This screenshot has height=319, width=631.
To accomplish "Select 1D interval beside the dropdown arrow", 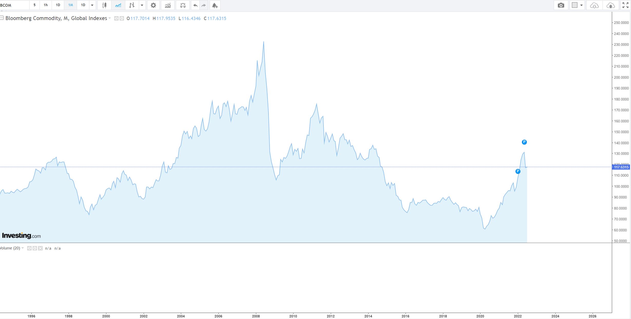I will (83, 5).
